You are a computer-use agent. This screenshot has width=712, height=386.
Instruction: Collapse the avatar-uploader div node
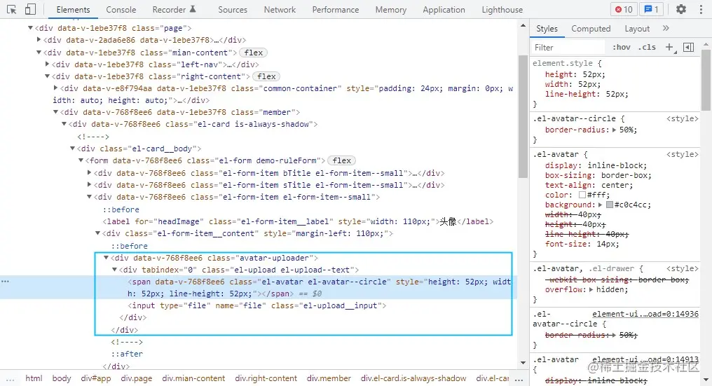107,258
